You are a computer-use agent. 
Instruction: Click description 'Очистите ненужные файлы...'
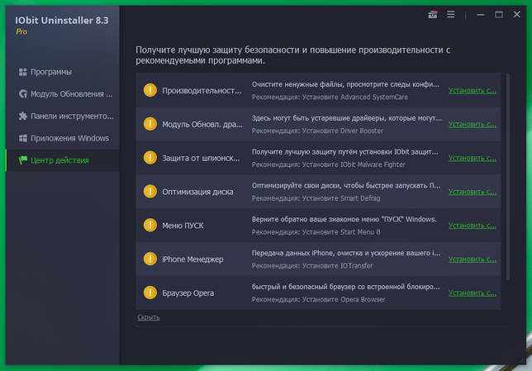(345, 84)
